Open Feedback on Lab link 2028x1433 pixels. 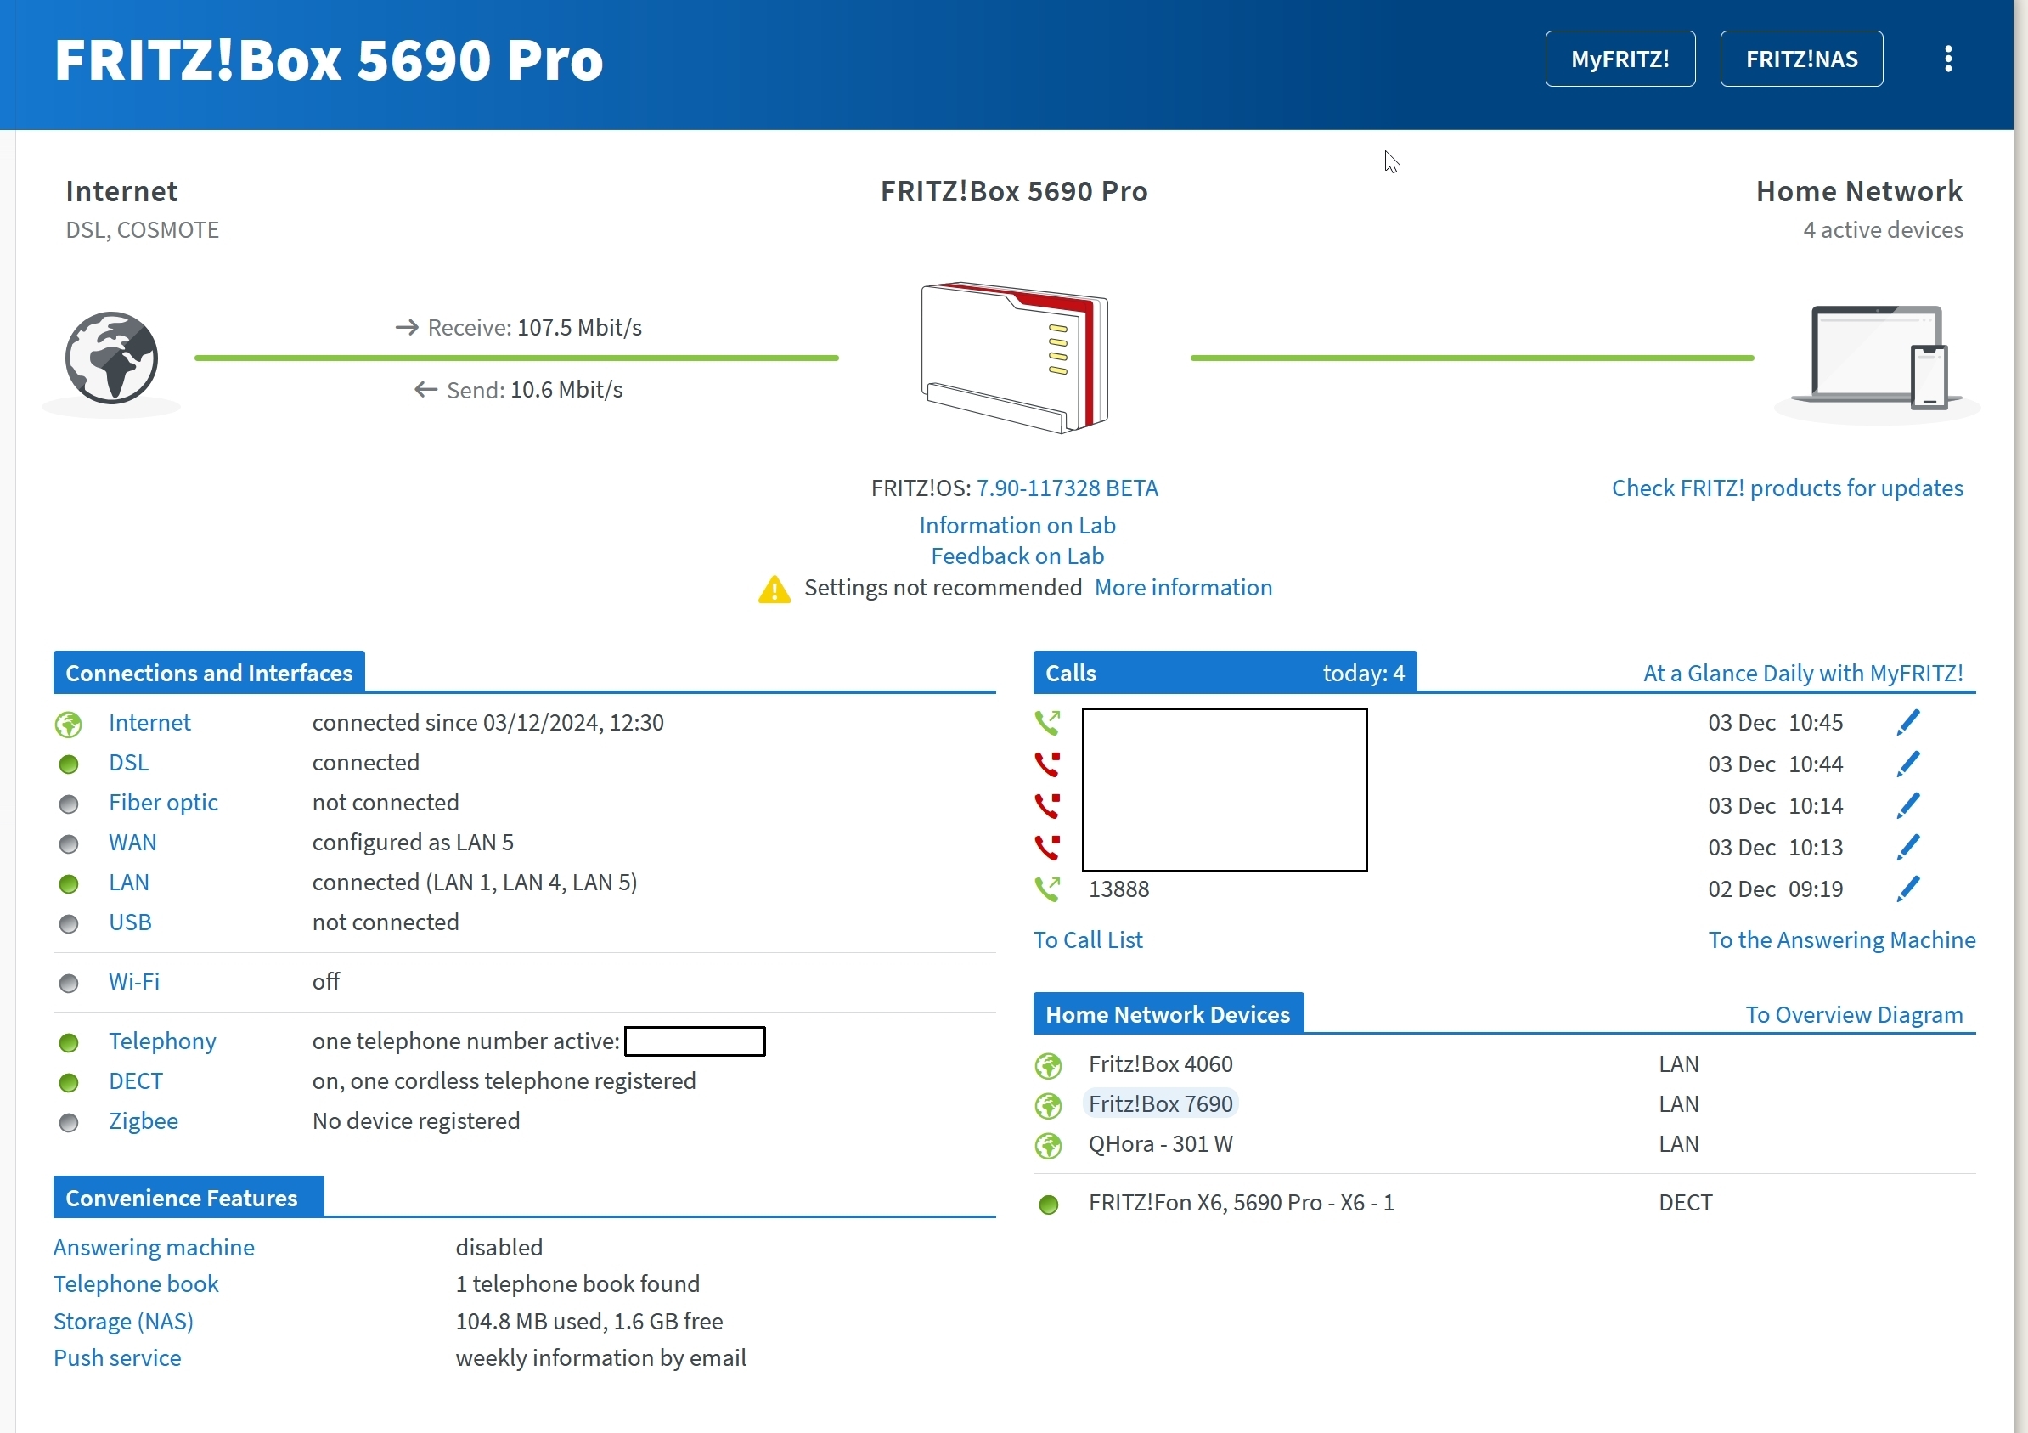pyautogui.click(x=1017, y=556)
